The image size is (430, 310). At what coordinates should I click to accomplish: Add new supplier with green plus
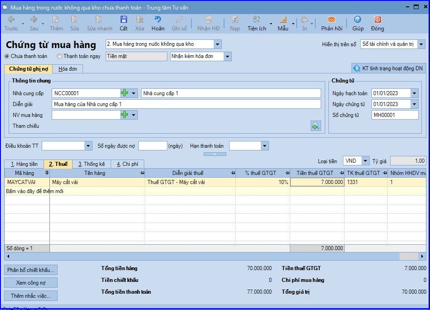(124, 93)
